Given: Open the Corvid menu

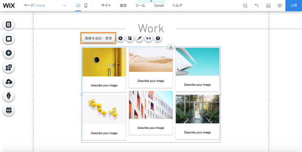Looking at the screenshot, I should click(x=159, y=6).
